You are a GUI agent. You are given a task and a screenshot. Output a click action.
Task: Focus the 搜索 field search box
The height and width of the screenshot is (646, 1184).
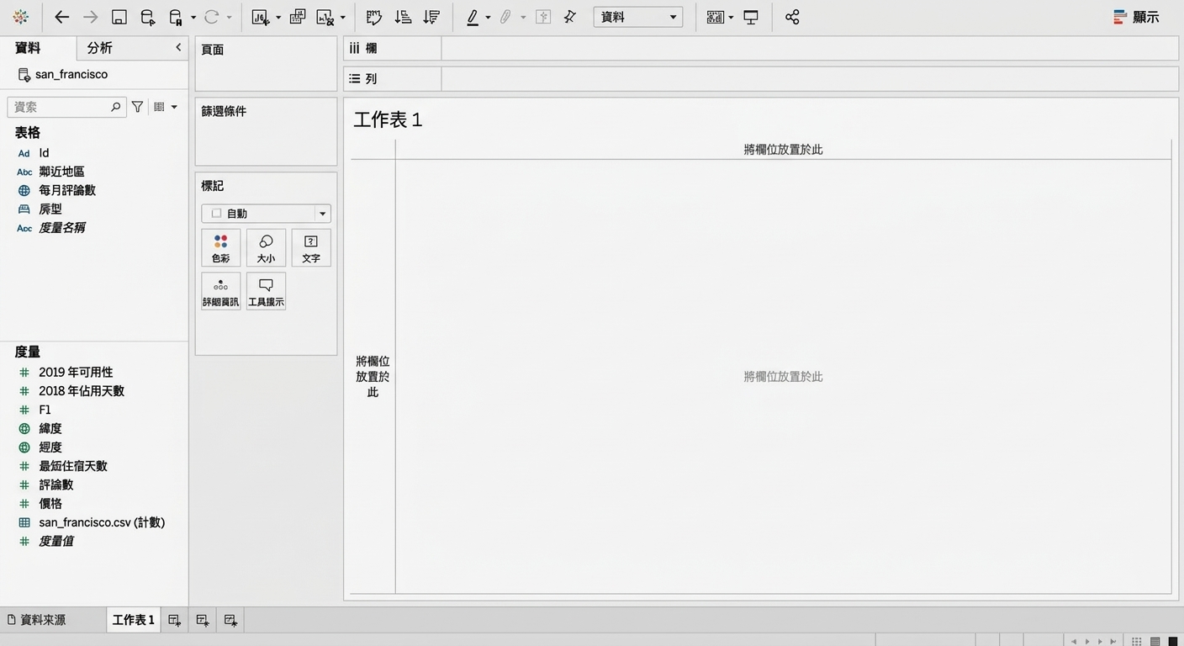pyautogui.click(x=66, y=107)
